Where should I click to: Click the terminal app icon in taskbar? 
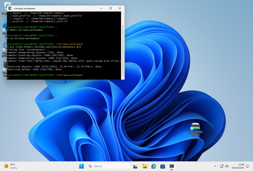tap(172, 166)
